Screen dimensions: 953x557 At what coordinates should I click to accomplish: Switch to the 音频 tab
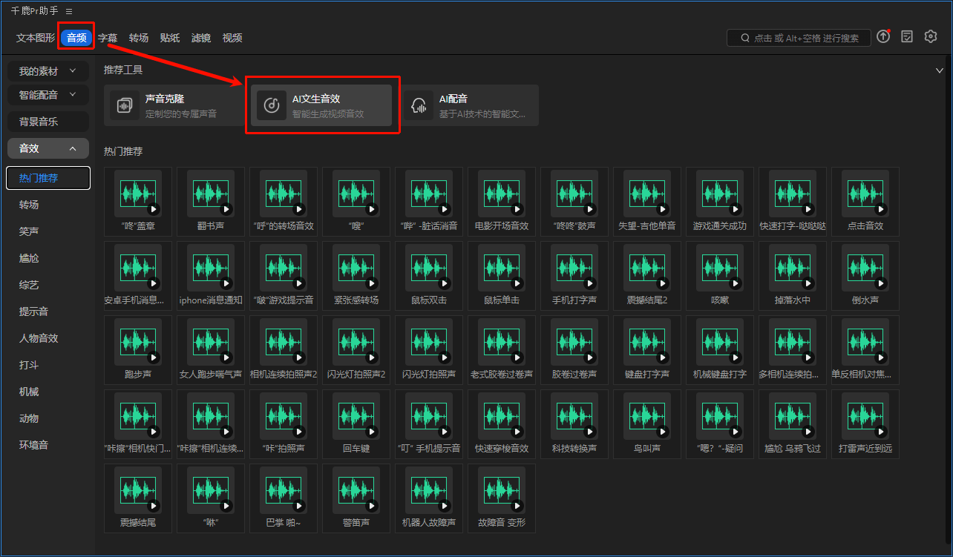pyautogui.click(x=76, y=37)
